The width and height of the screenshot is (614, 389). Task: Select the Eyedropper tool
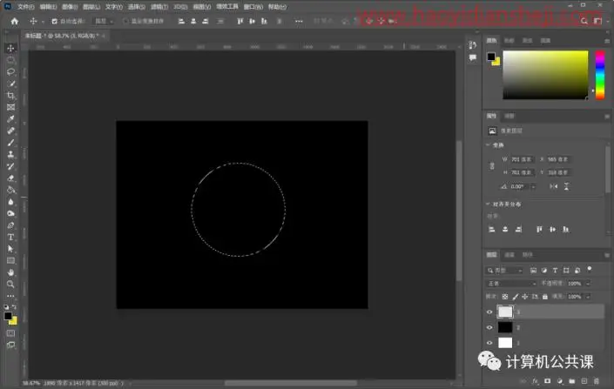click(10, 119)
